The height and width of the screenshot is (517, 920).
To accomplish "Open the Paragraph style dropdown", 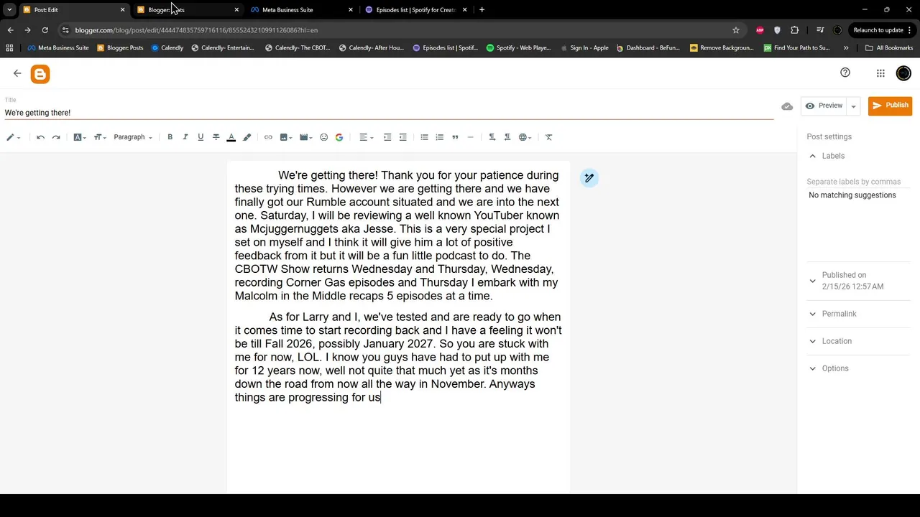I will click(x=133, y=137).
